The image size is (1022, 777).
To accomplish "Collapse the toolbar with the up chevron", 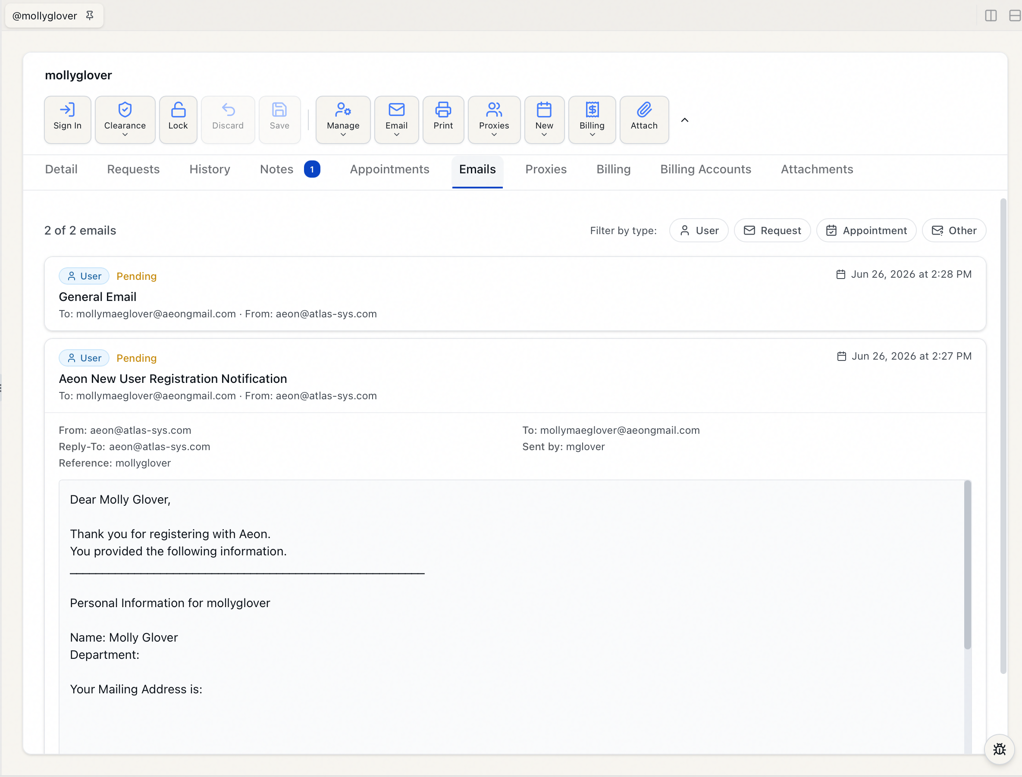I will click(x=685, y=120).
